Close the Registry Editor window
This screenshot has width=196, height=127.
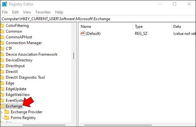(189, 4)
